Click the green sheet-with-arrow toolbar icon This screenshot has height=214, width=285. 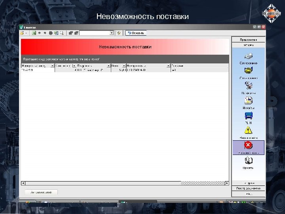tap(56, 33)
